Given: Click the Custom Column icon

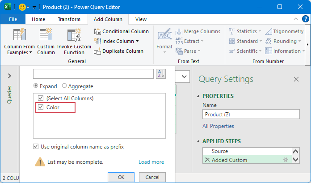Looking at the screenshot, I should (46, 35).
